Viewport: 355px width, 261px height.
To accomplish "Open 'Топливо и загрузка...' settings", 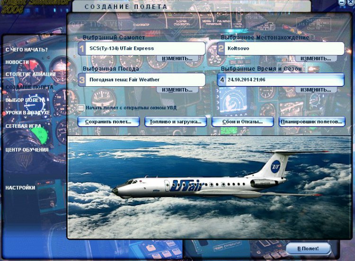I will 175,122.
